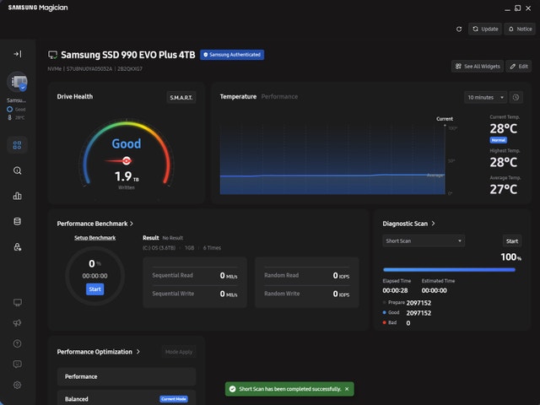Expand the Performance Optimization section chevron

[138, 352]
